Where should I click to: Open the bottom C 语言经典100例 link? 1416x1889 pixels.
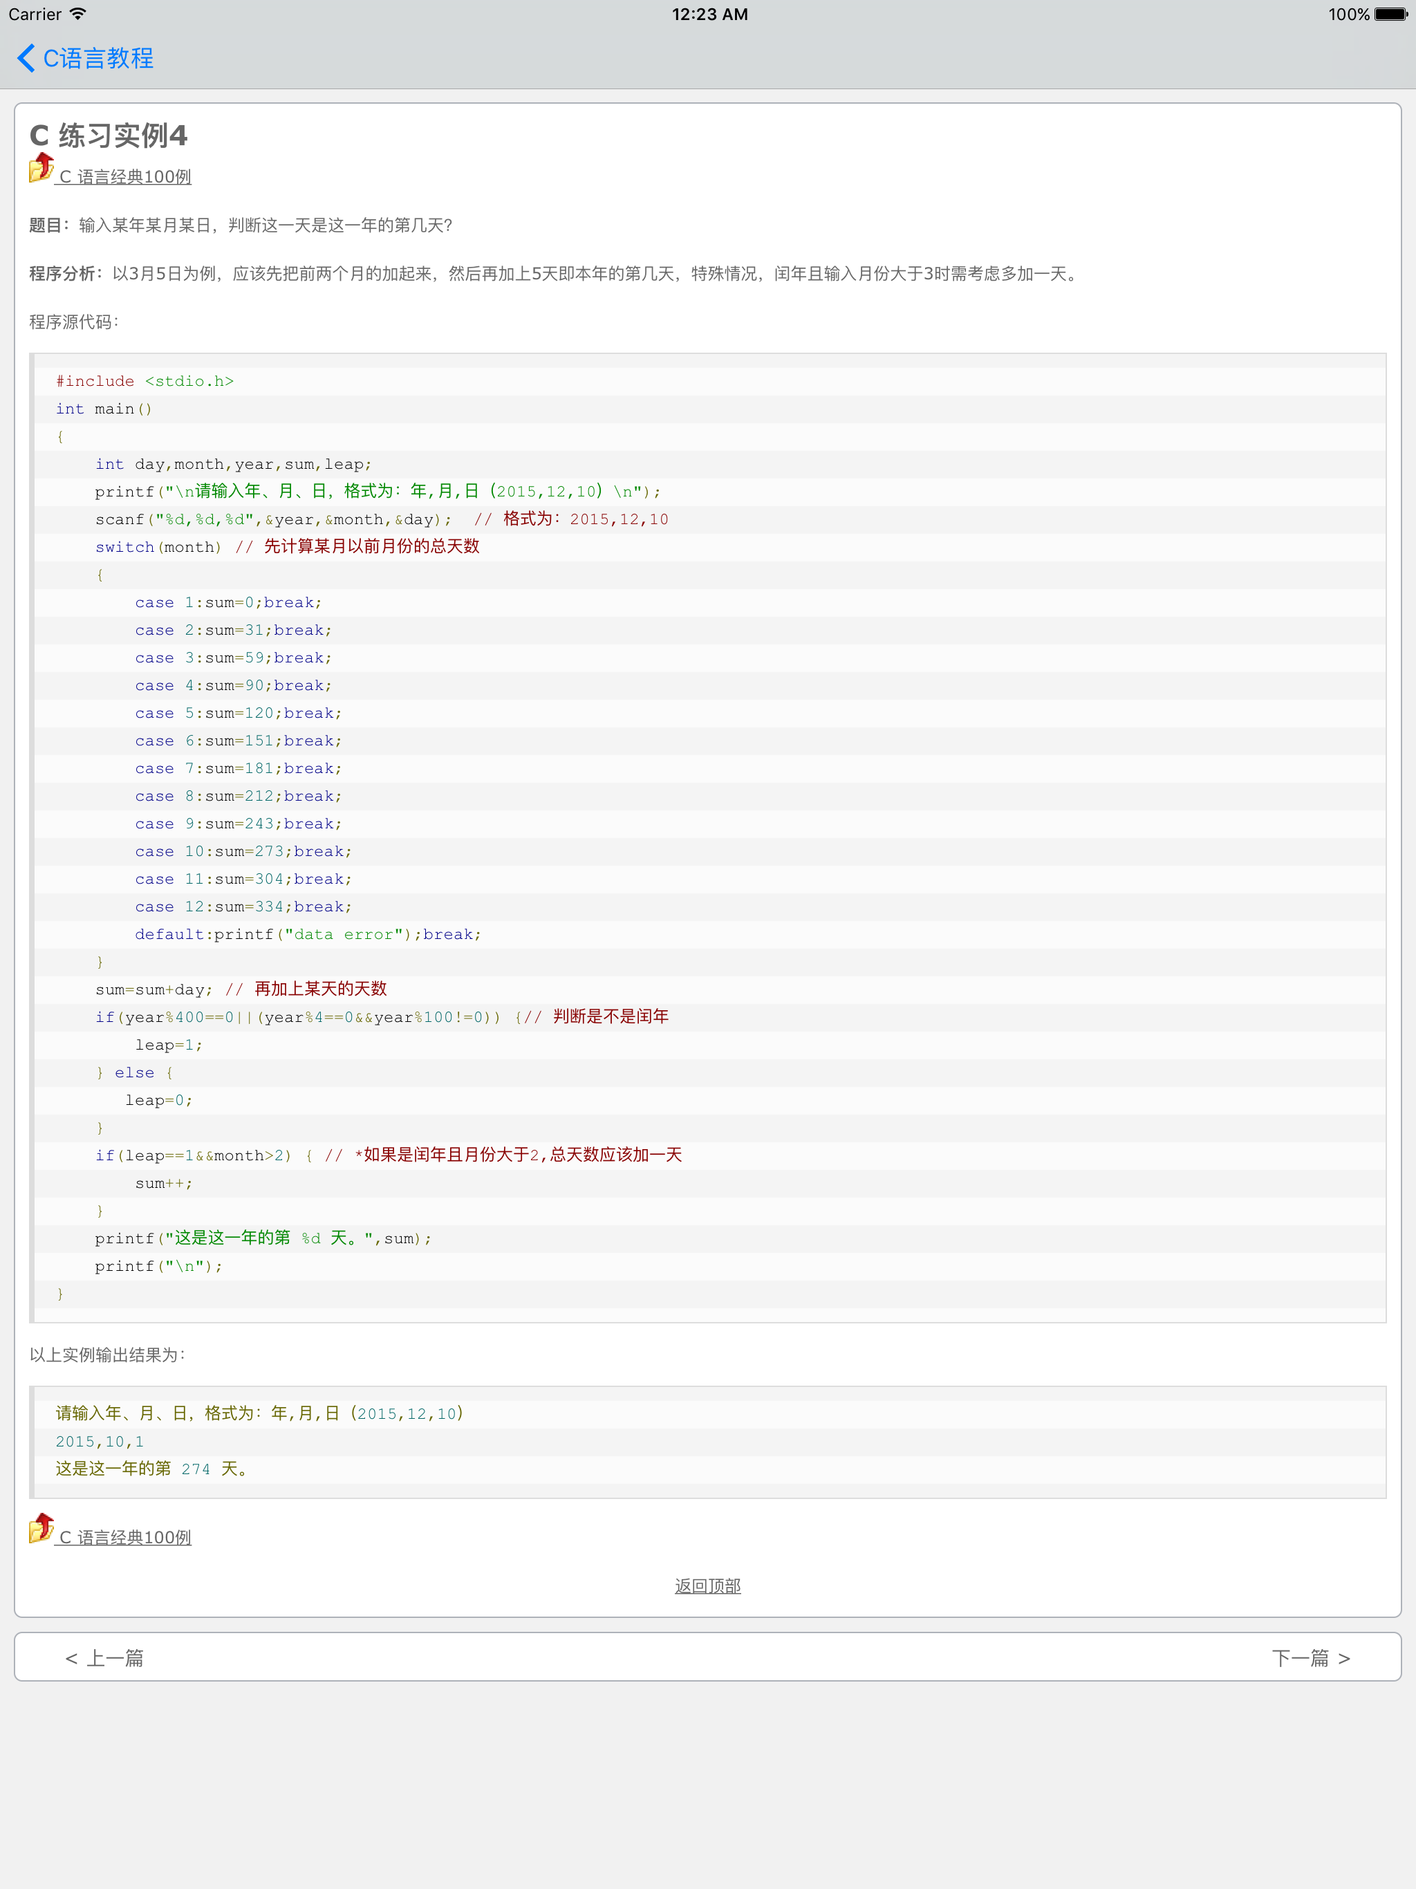pos(124,1537)
